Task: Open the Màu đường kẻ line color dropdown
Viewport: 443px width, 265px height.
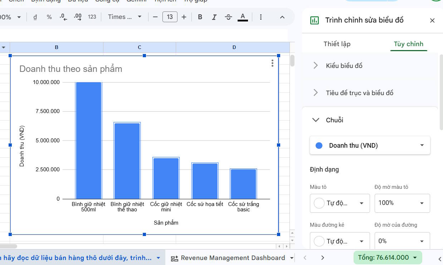Action: point(340,241)
